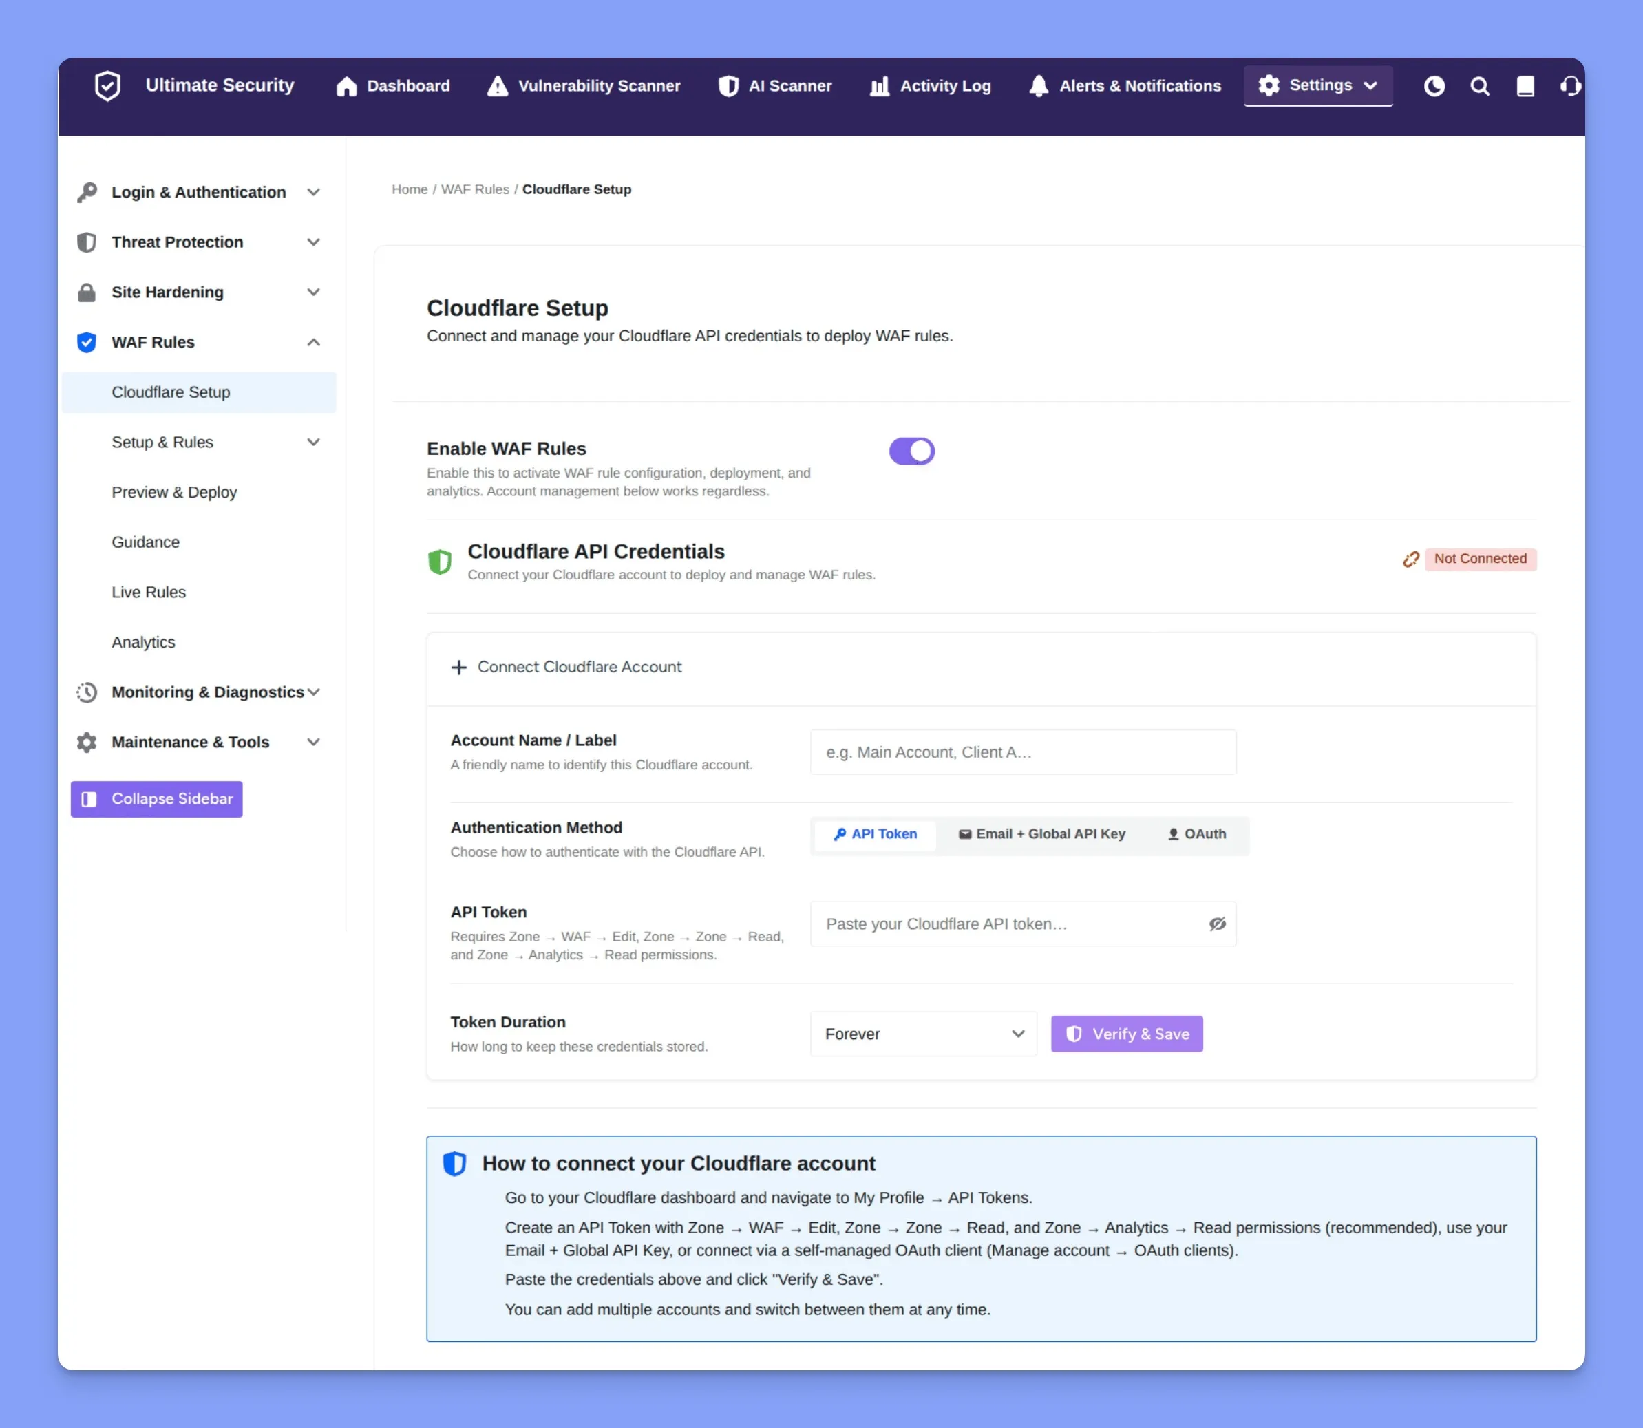Expand the Site Hardening section chevron

(x=314, y=292)
